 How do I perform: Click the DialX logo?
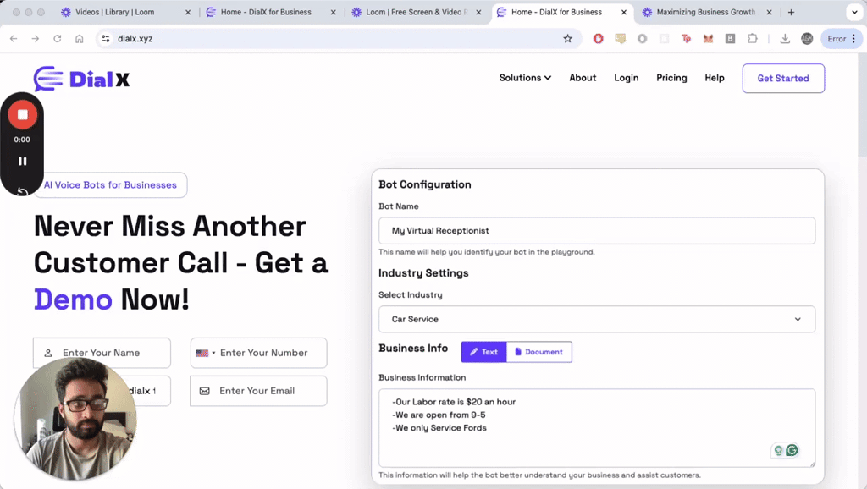(82, 79)
